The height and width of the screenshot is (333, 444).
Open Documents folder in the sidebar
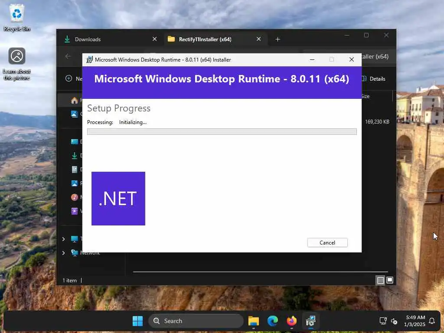(x=74, y=170)
